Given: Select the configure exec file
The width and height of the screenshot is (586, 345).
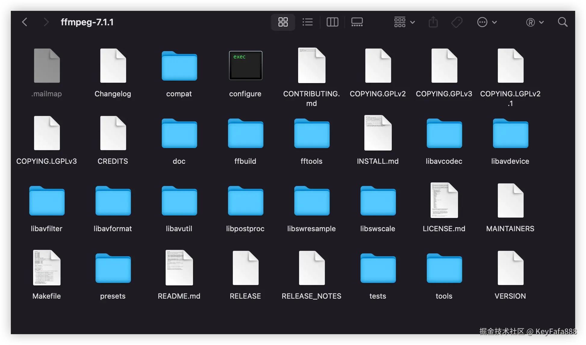Looking at the screenshot, I should point(245,66).
